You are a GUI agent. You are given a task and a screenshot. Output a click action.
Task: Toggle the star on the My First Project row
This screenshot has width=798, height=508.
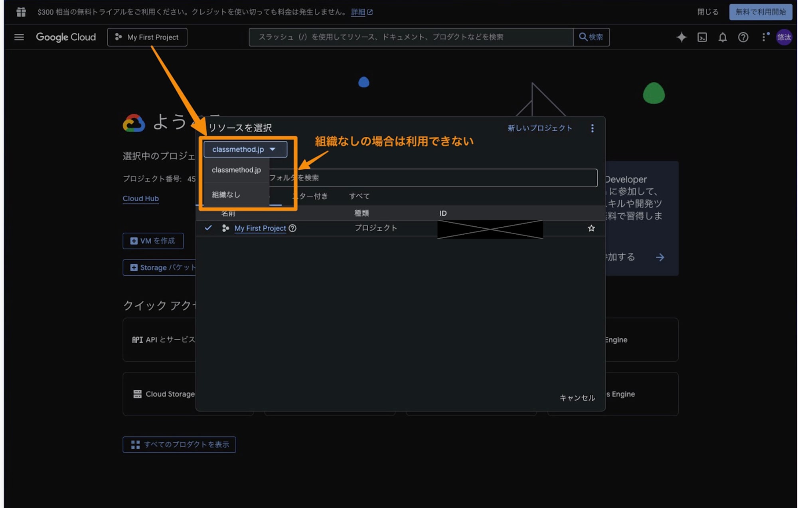click(591, 228)
